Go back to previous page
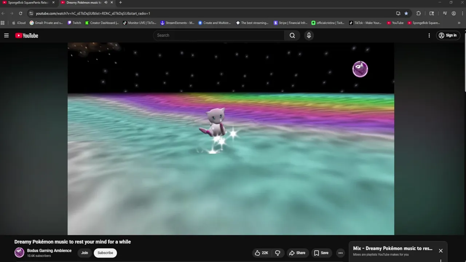This screenshot has width=466, height=262. 3,13
